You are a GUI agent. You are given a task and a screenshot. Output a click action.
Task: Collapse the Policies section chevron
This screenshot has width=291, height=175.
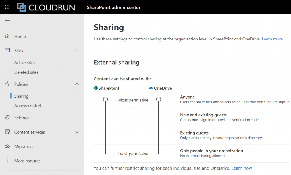77,84
